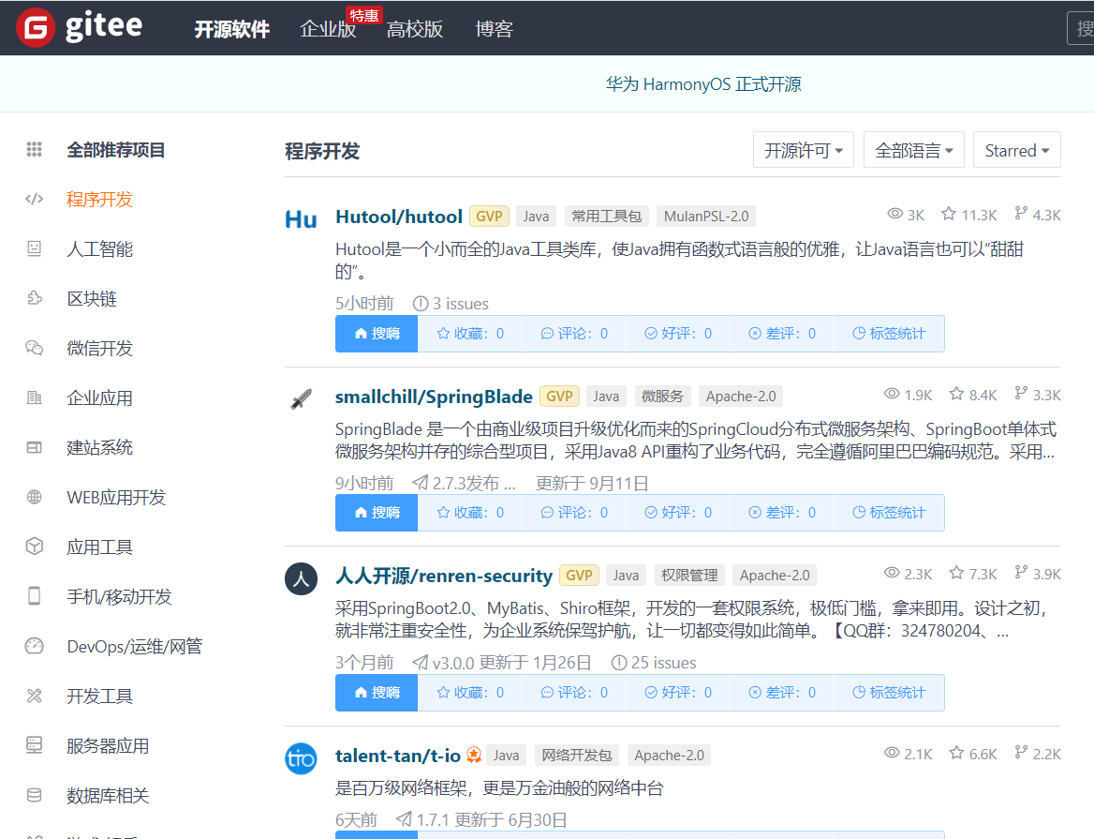Click the recommended badge next to talent-tan/t-io

point(475,755)
